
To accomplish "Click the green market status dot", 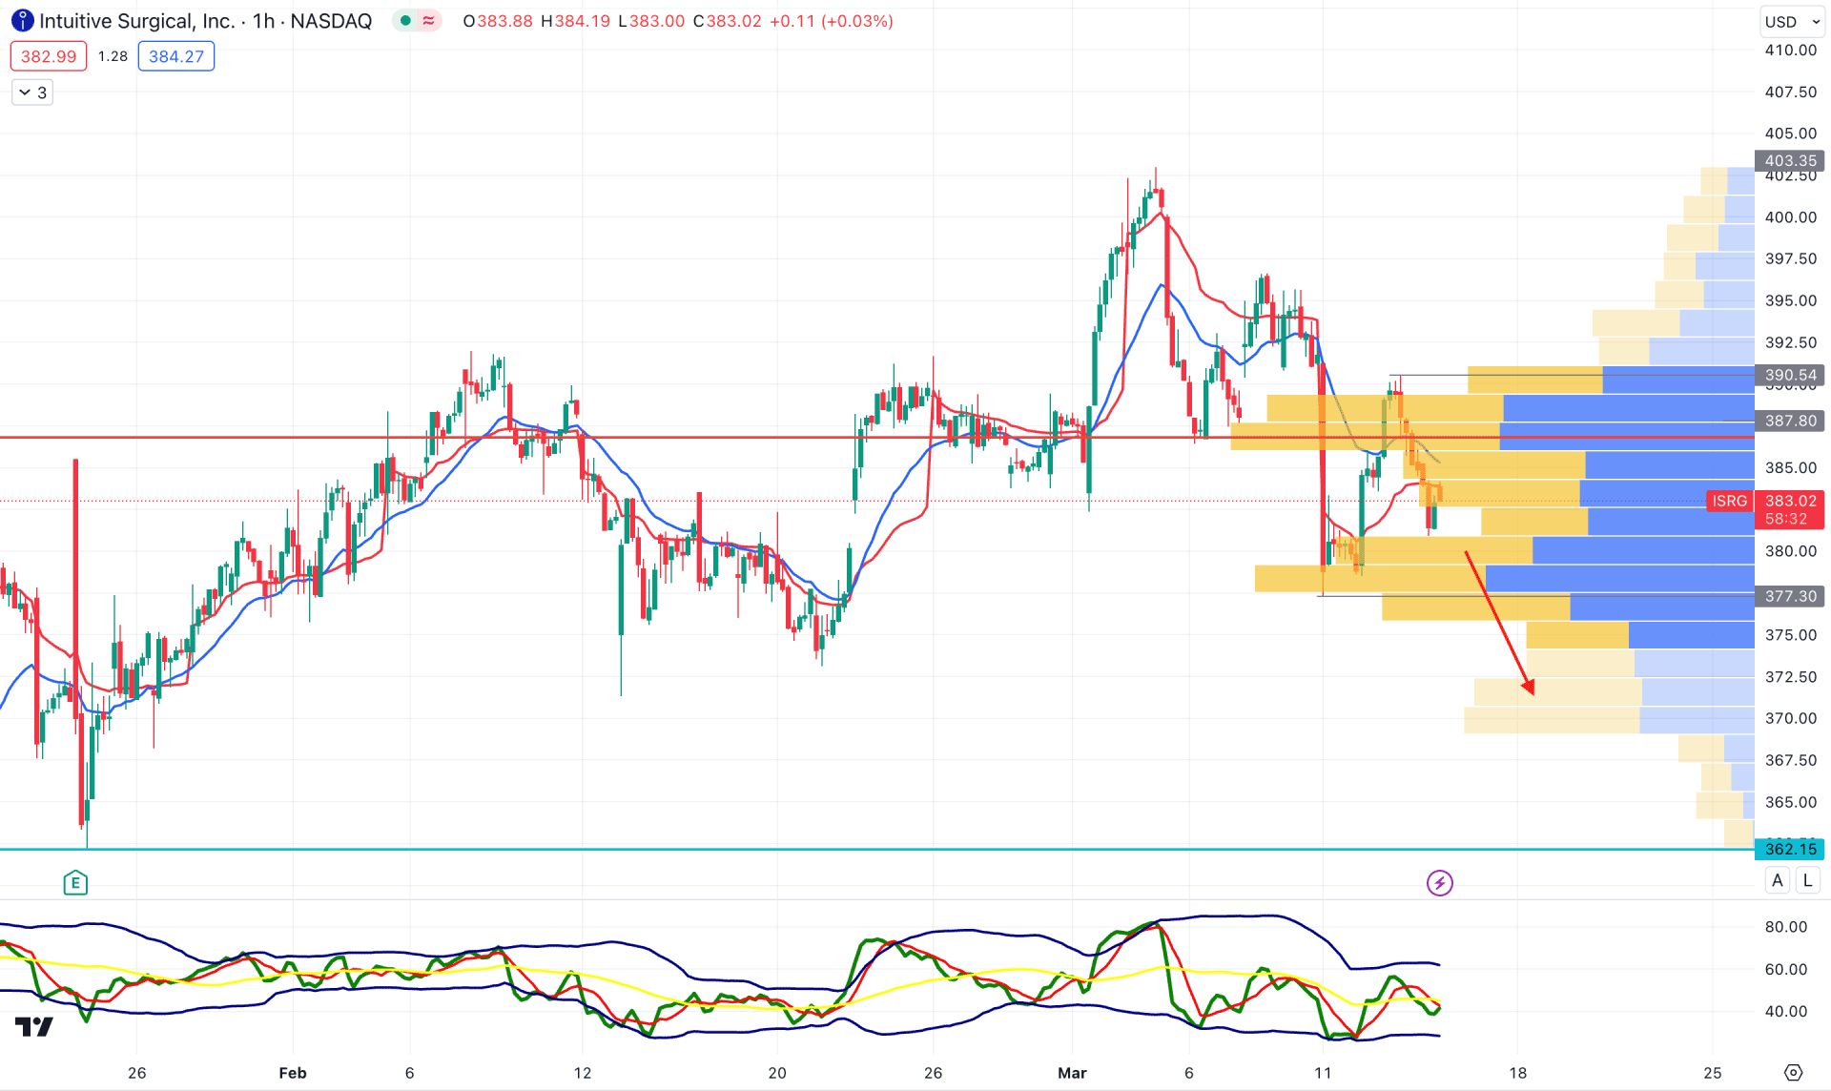I will 405,21.
